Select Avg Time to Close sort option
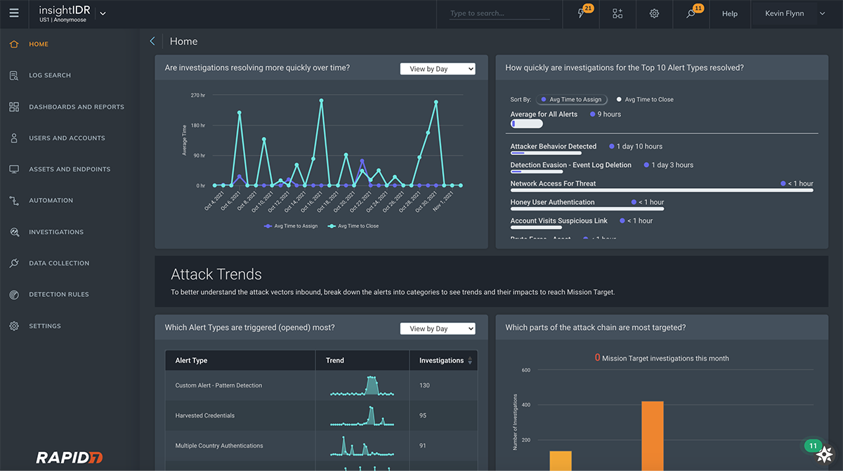This screenshot has width=843, height=471. click(x=645, y=100)
